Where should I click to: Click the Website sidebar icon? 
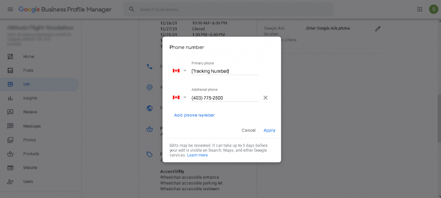[10, 168]
